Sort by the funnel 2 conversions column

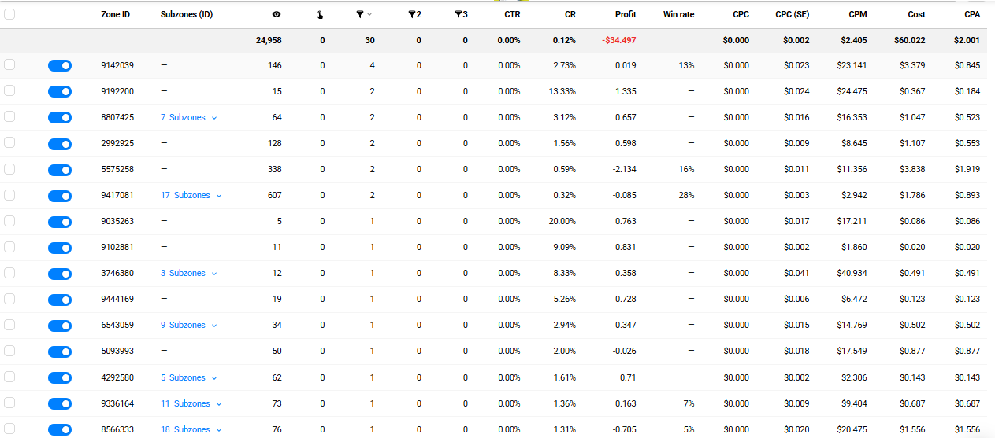pyautogui.click(x=414, y=14)
